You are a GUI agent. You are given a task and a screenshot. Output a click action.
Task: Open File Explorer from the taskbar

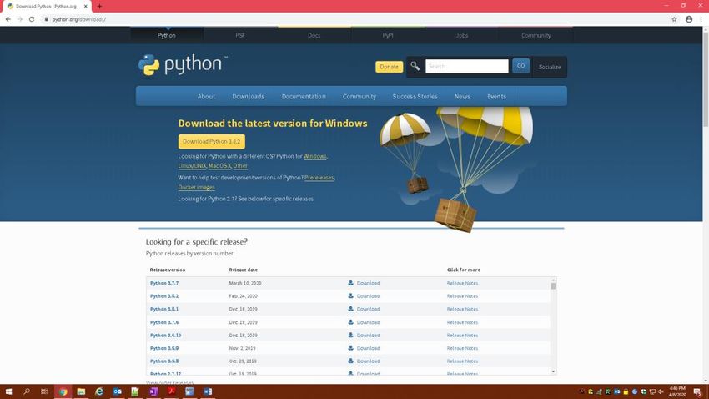[x=81, y=391]
